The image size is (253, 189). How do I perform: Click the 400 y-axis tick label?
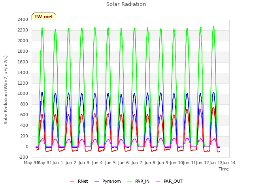tap(24, 126)
